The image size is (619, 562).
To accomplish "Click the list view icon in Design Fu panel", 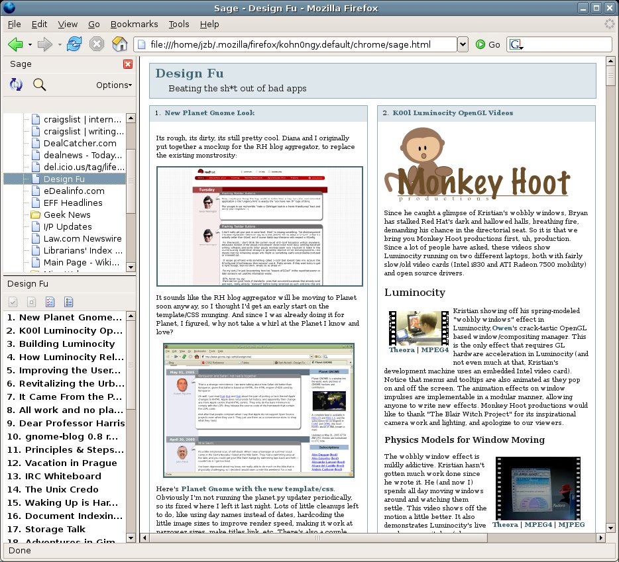I will (x=69, y=302).
